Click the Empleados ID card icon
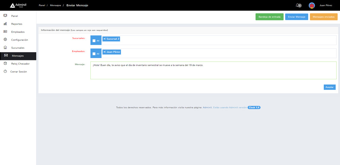The width and height of the screenshot is (340, 165). click(5, 32)
